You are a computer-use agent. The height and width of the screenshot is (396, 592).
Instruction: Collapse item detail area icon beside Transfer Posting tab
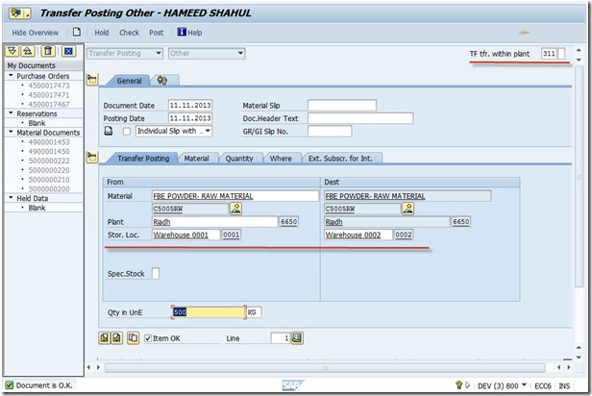pos(91,157)
